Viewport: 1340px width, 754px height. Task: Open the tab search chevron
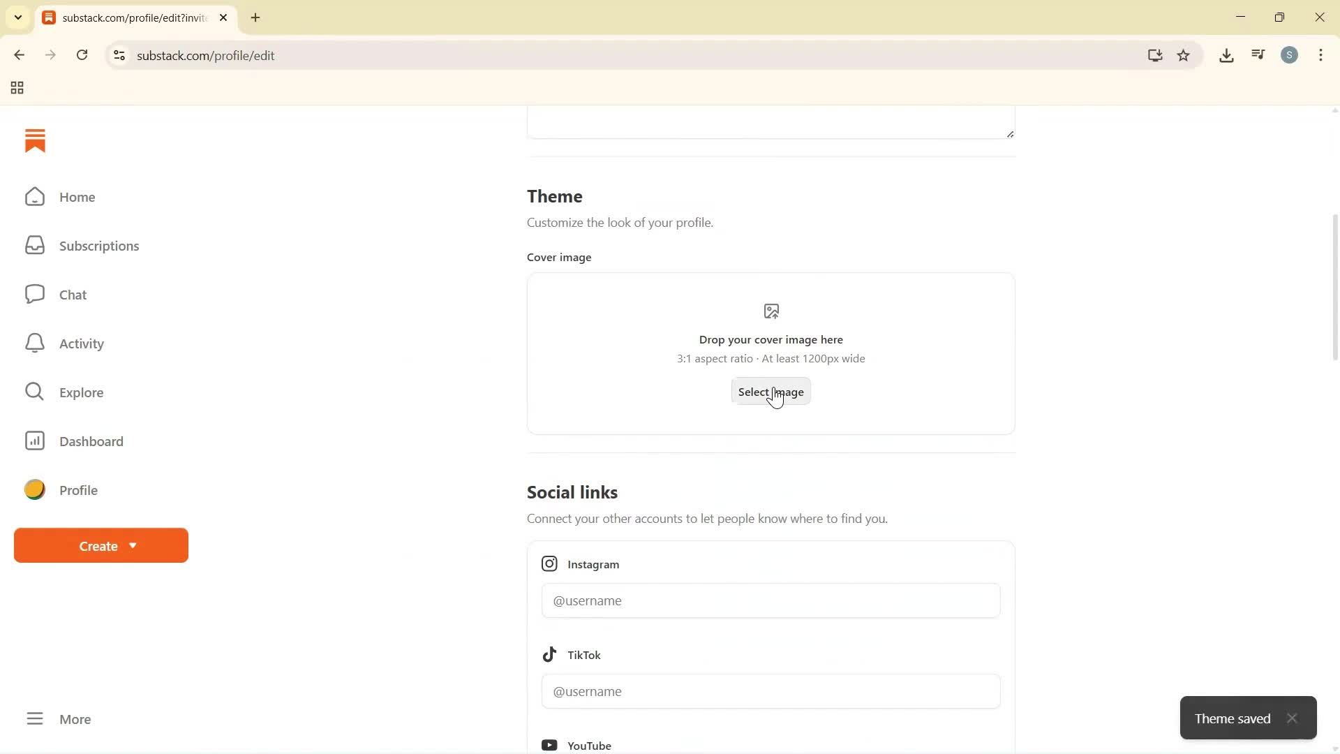18,17
